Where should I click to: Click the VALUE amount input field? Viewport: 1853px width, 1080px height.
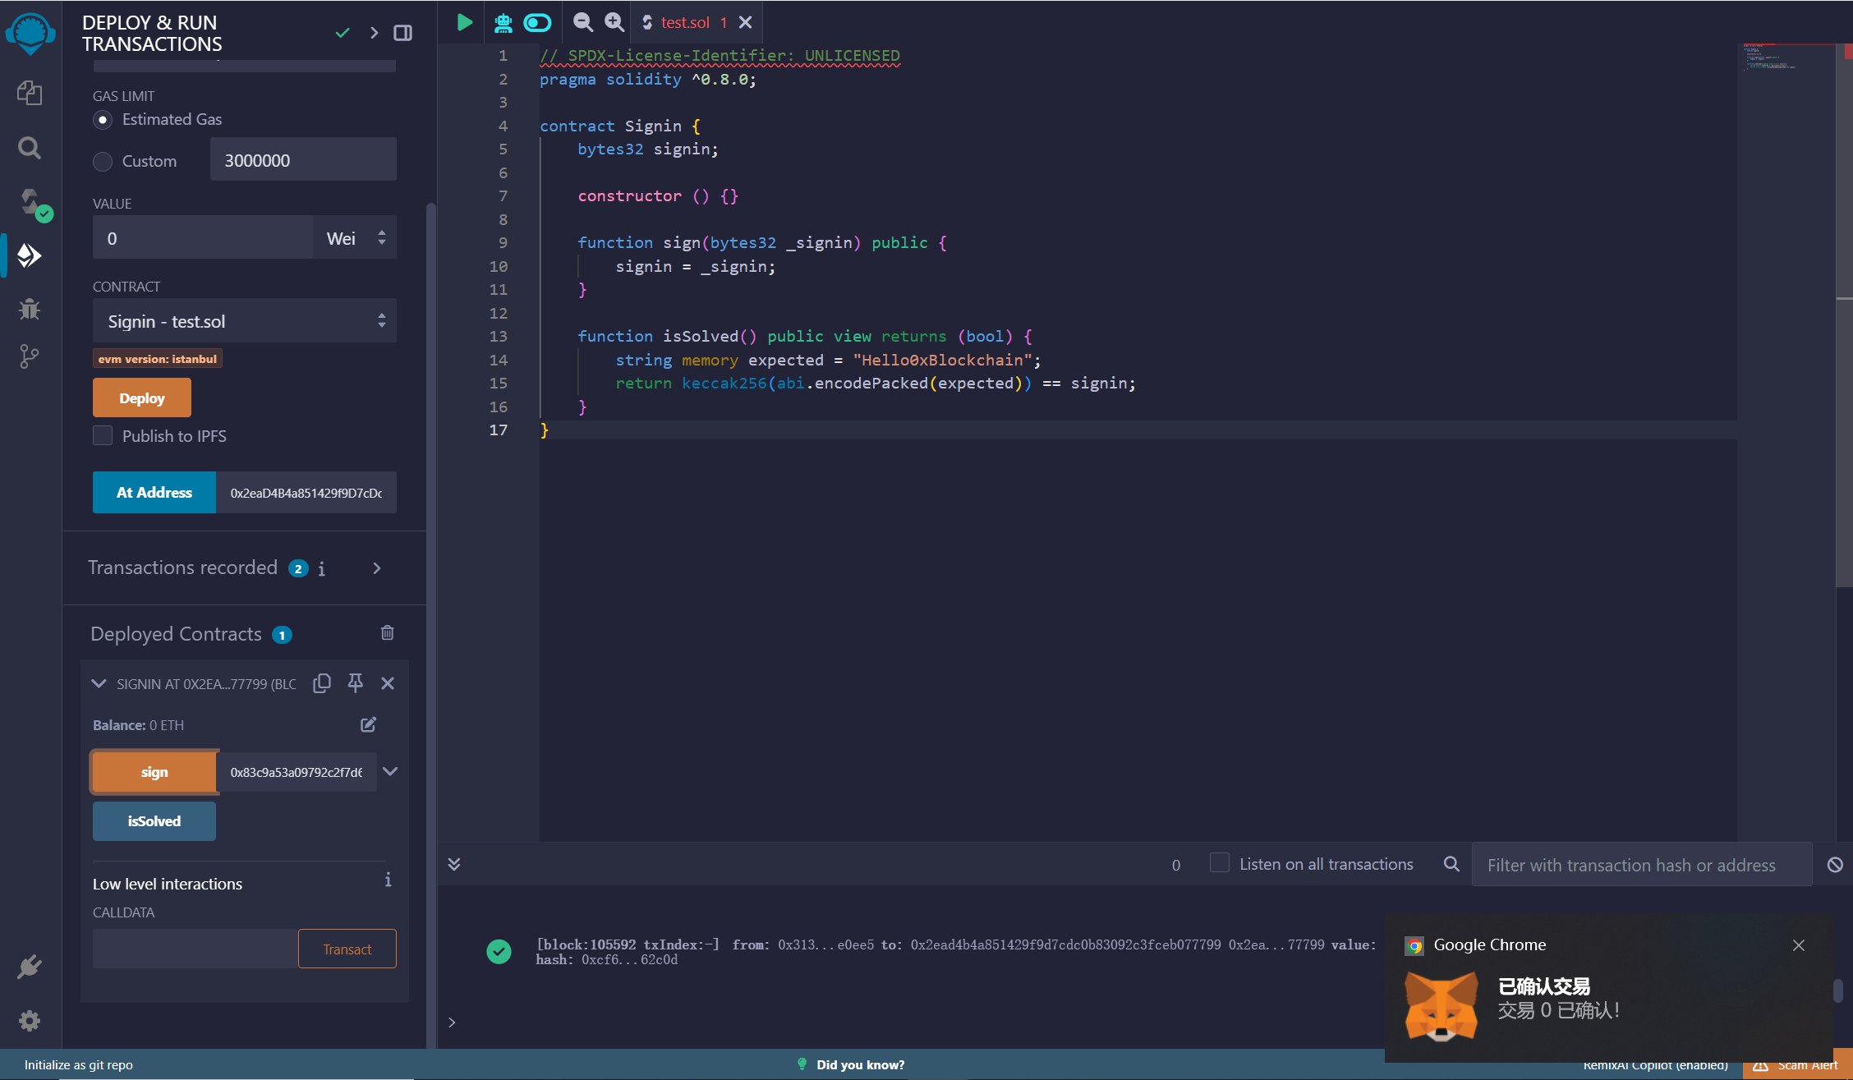tap(203, 238)
